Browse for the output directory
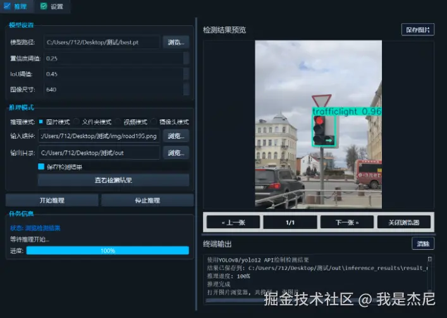447x318 pixels. (176, 153)
